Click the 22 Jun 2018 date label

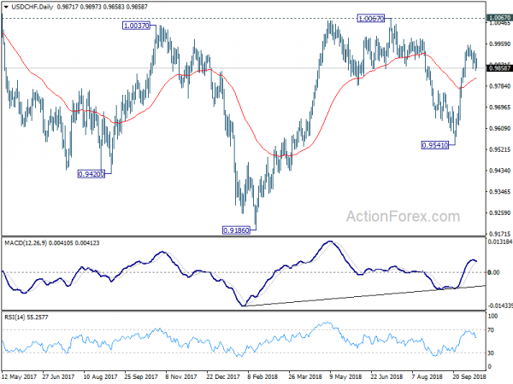pos(386,376)
